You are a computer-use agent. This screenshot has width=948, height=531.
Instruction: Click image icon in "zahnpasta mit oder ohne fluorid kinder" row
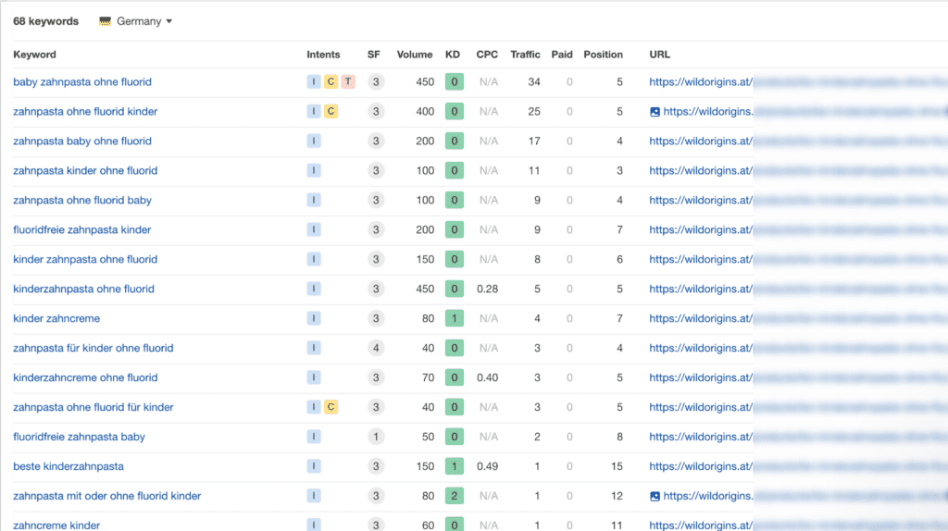tap(655, 497)
